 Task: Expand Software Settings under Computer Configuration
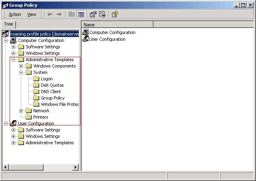(13, 47)
